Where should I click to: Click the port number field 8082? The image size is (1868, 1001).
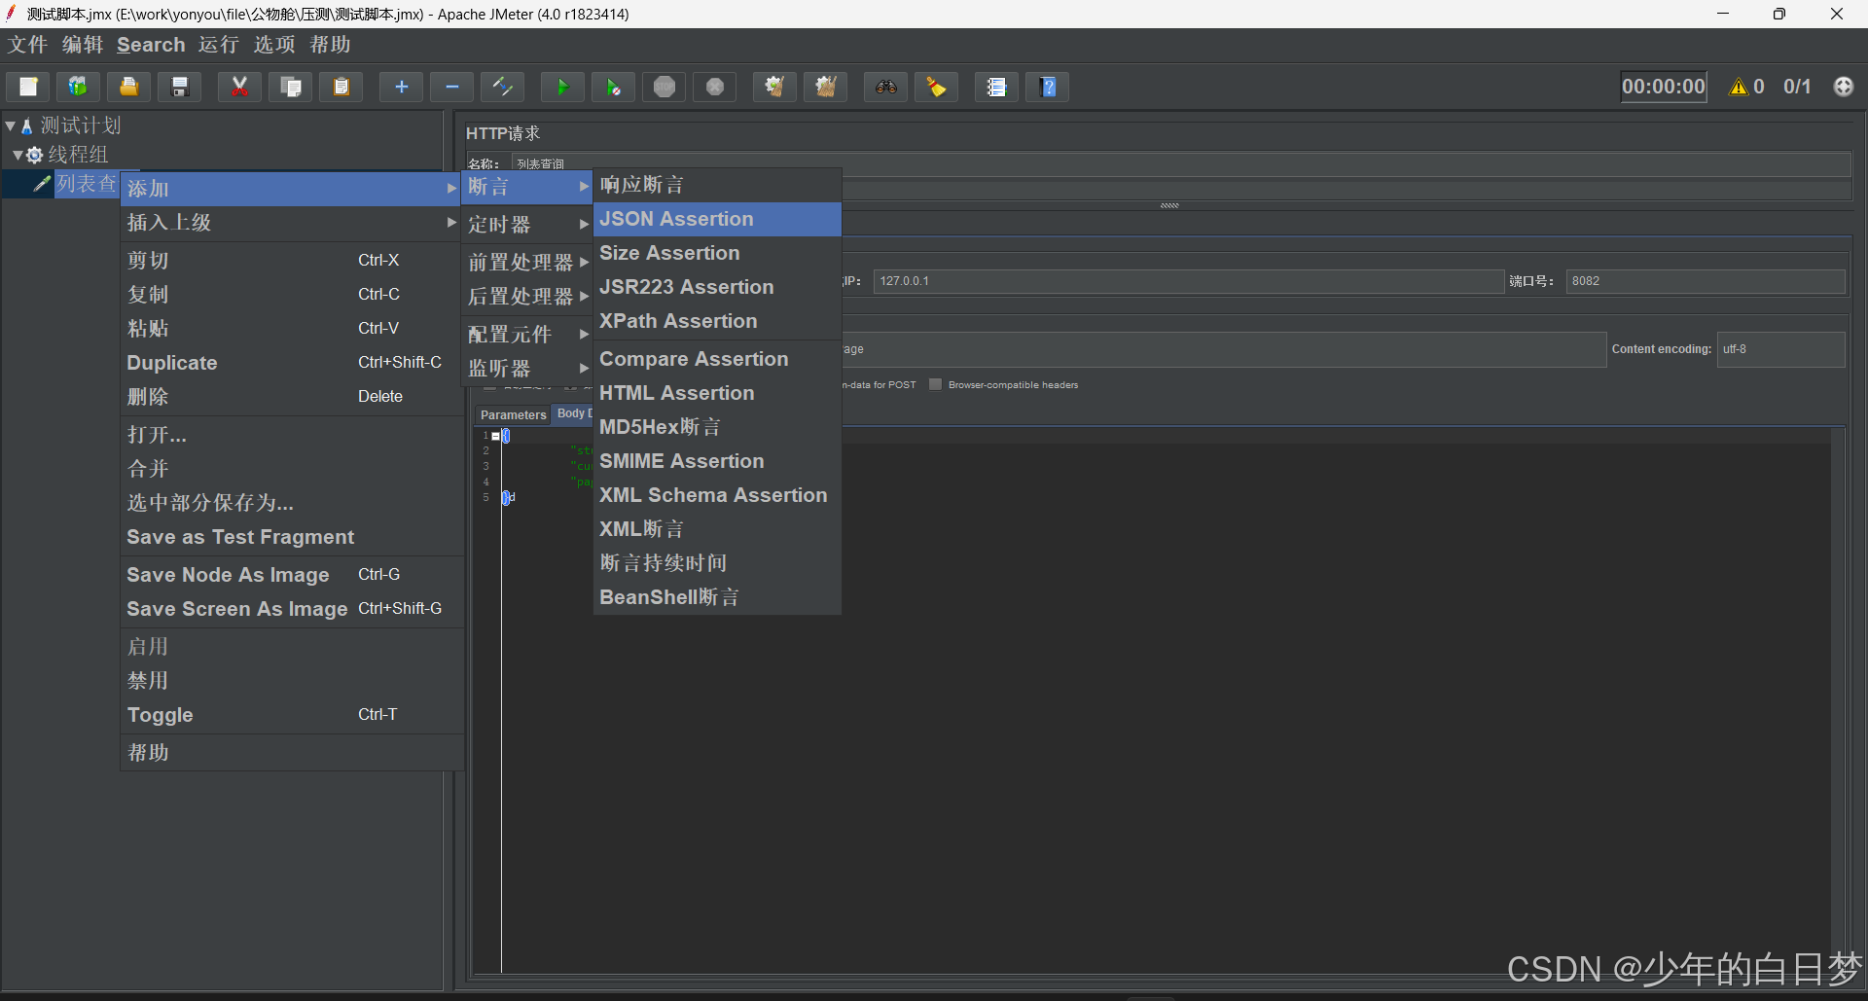click(x=1706, y=281)
